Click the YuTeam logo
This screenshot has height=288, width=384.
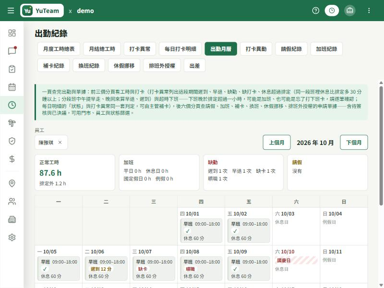[42, 11]
